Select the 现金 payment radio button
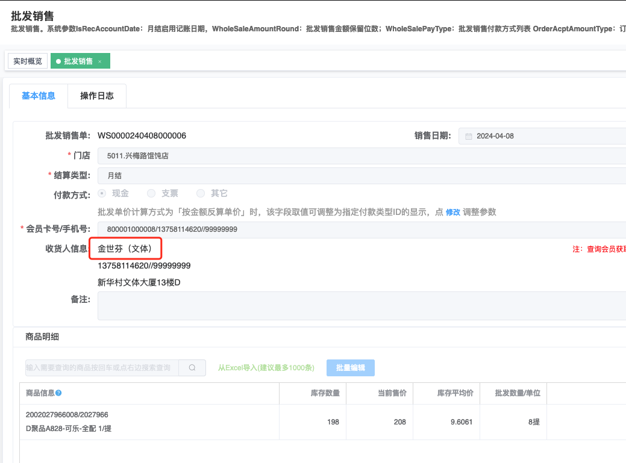Viewport: 626px width, 463px height. [102, 193]
